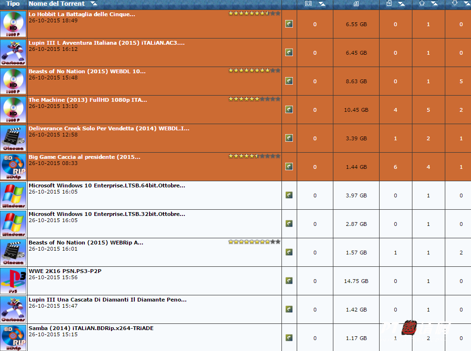
Task: Select the 10.45 GB size cell
Action: (356, 110)
